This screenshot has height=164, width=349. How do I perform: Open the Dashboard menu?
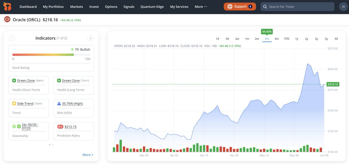click(28, 7)
